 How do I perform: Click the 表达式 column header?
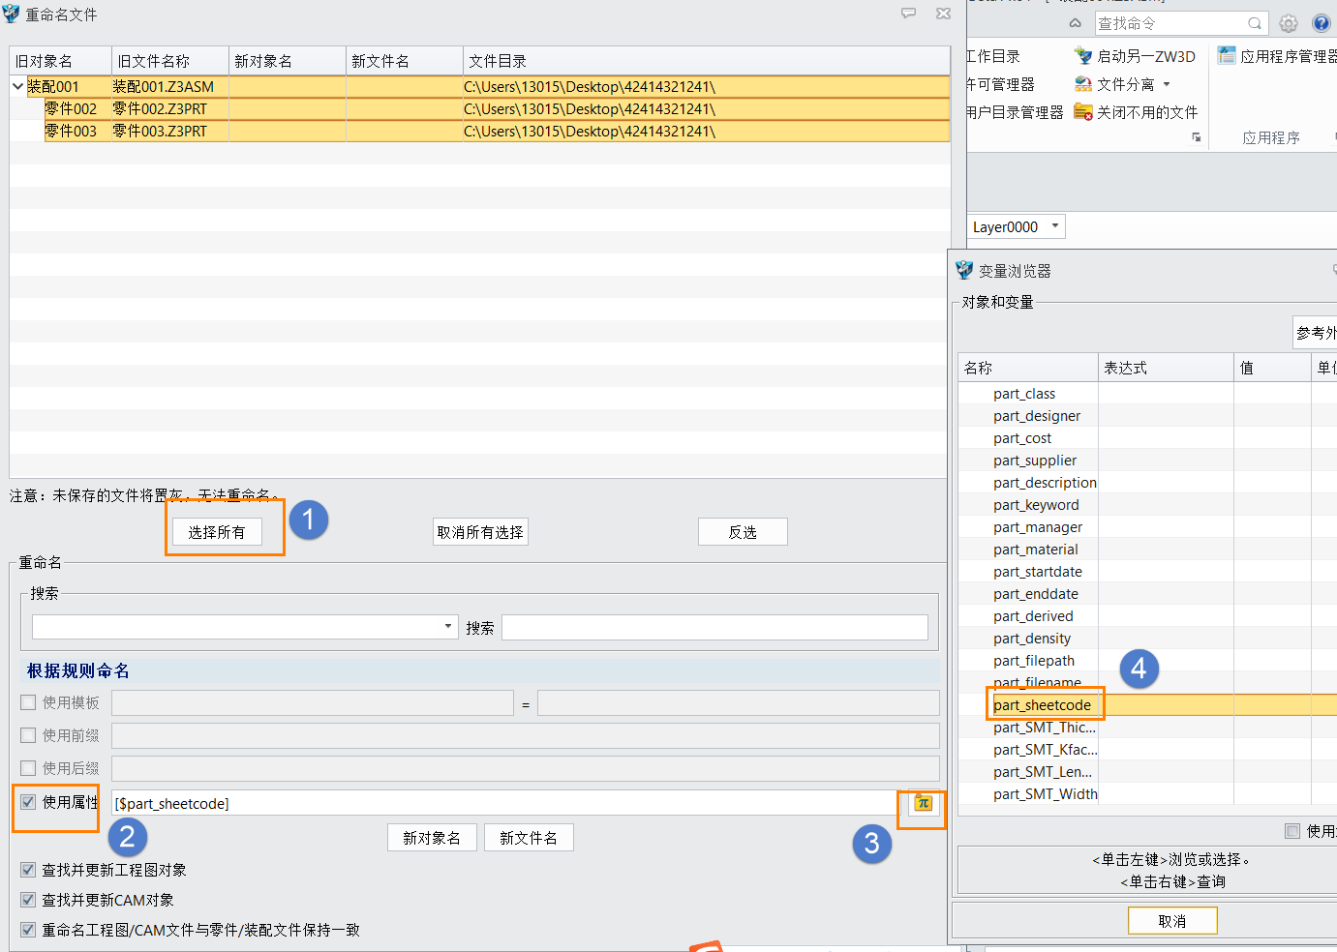coord(1167,368)
